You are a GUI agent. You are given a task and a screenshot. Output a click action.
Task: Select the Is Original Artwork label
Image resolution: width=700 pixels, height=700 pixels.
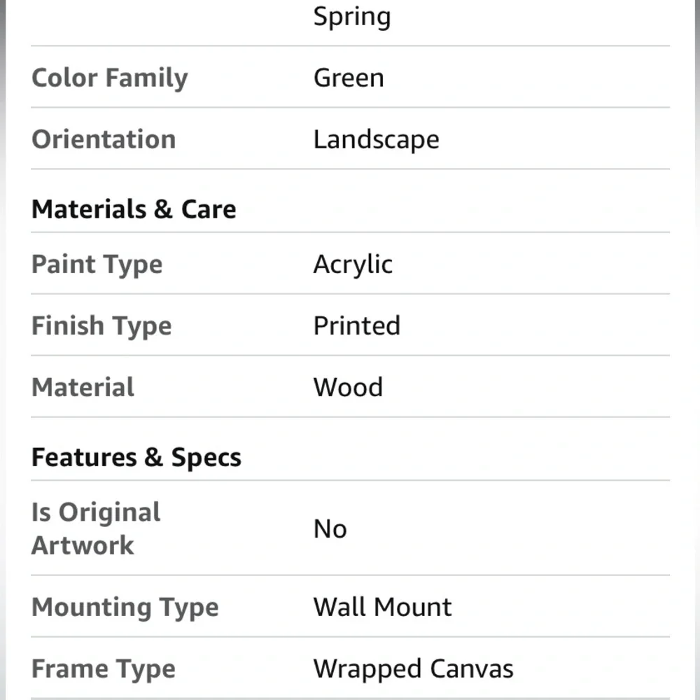pyautogui.click(x=96, y=528)
